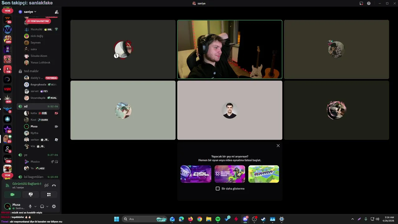Viewport: 398px width, 224px height.
Task: Deafen audio with headphones icon
Action: coord(42,206)
